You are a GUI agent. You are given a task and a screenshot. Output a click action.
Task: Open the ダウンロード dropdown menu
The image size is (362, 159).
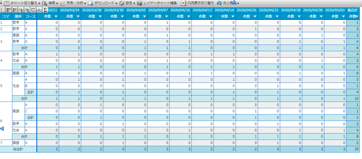pos(103,3)
